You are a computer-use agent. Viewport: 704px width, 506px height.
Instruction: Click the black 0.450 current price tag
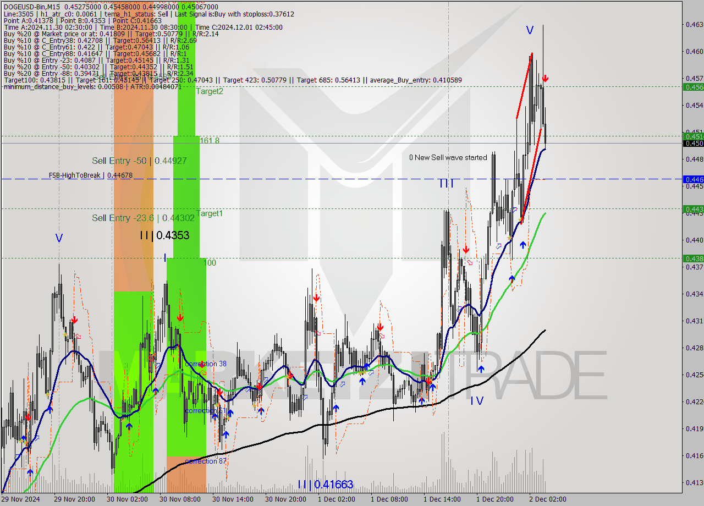[693, 144]
